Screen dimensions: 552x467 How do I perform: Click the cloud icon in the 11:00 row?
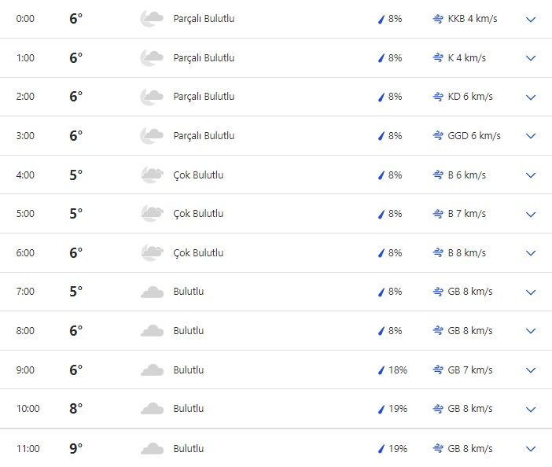(151, 448)
